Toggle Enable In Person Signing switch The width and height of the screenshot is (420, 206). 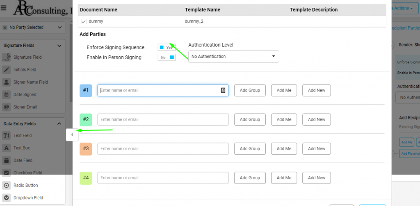167,57
